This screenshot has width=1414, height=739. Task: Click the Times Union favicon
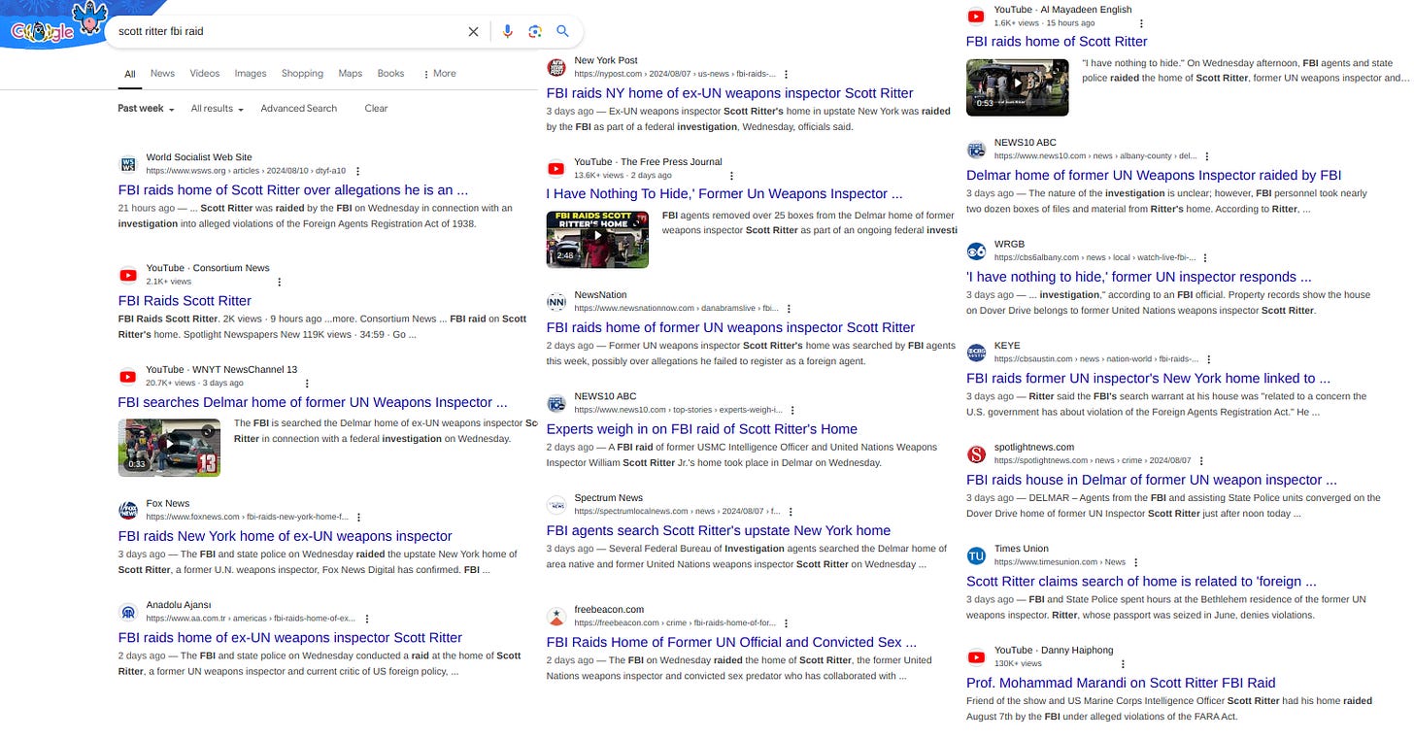click(x=976, y=555)
